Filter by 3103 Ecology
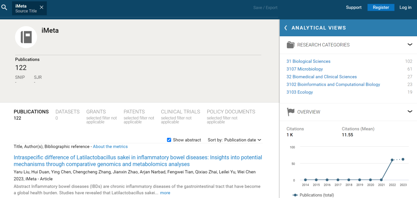Image resolution: width=417 pixels, height=198 pixels. [x=300, y=92]
